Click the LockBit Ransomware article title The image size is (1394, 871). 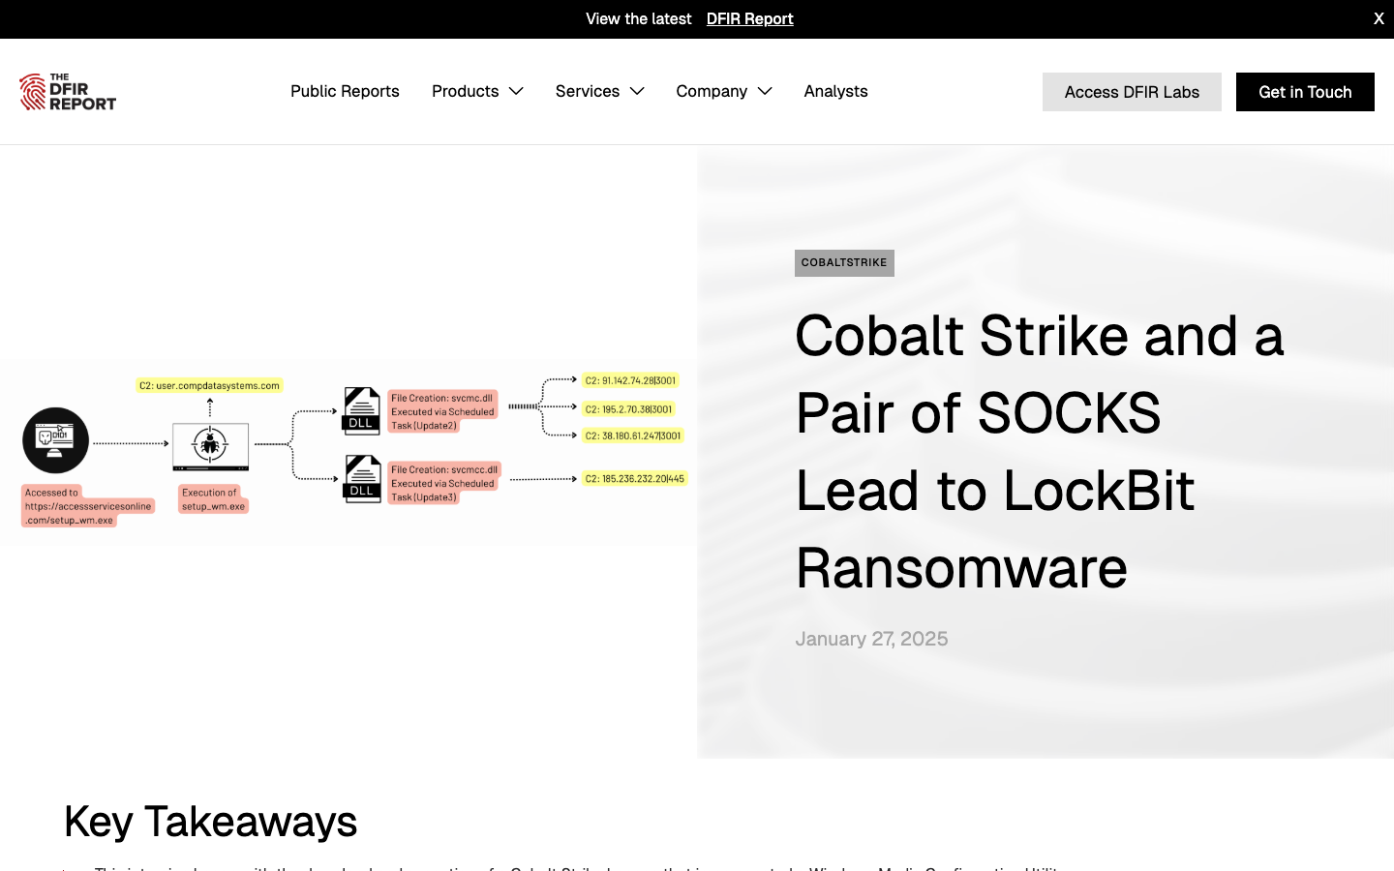1040,452
